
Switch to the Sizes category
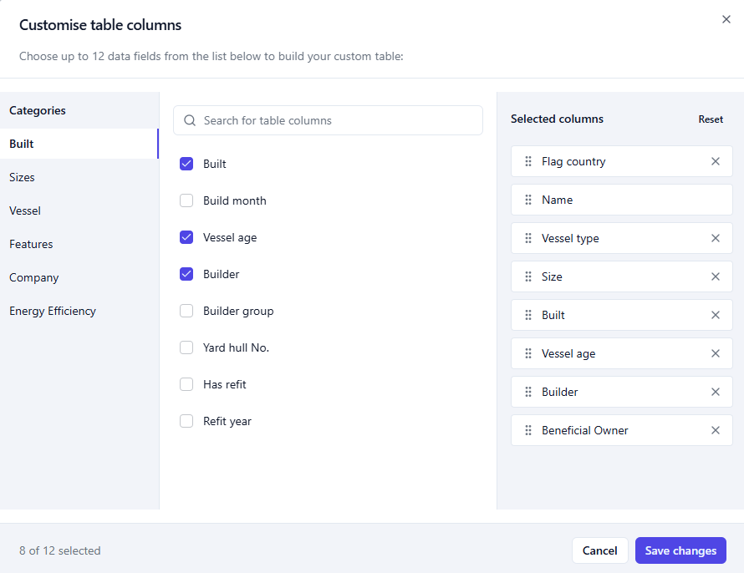pyautogui.click(x=79, y=177)
